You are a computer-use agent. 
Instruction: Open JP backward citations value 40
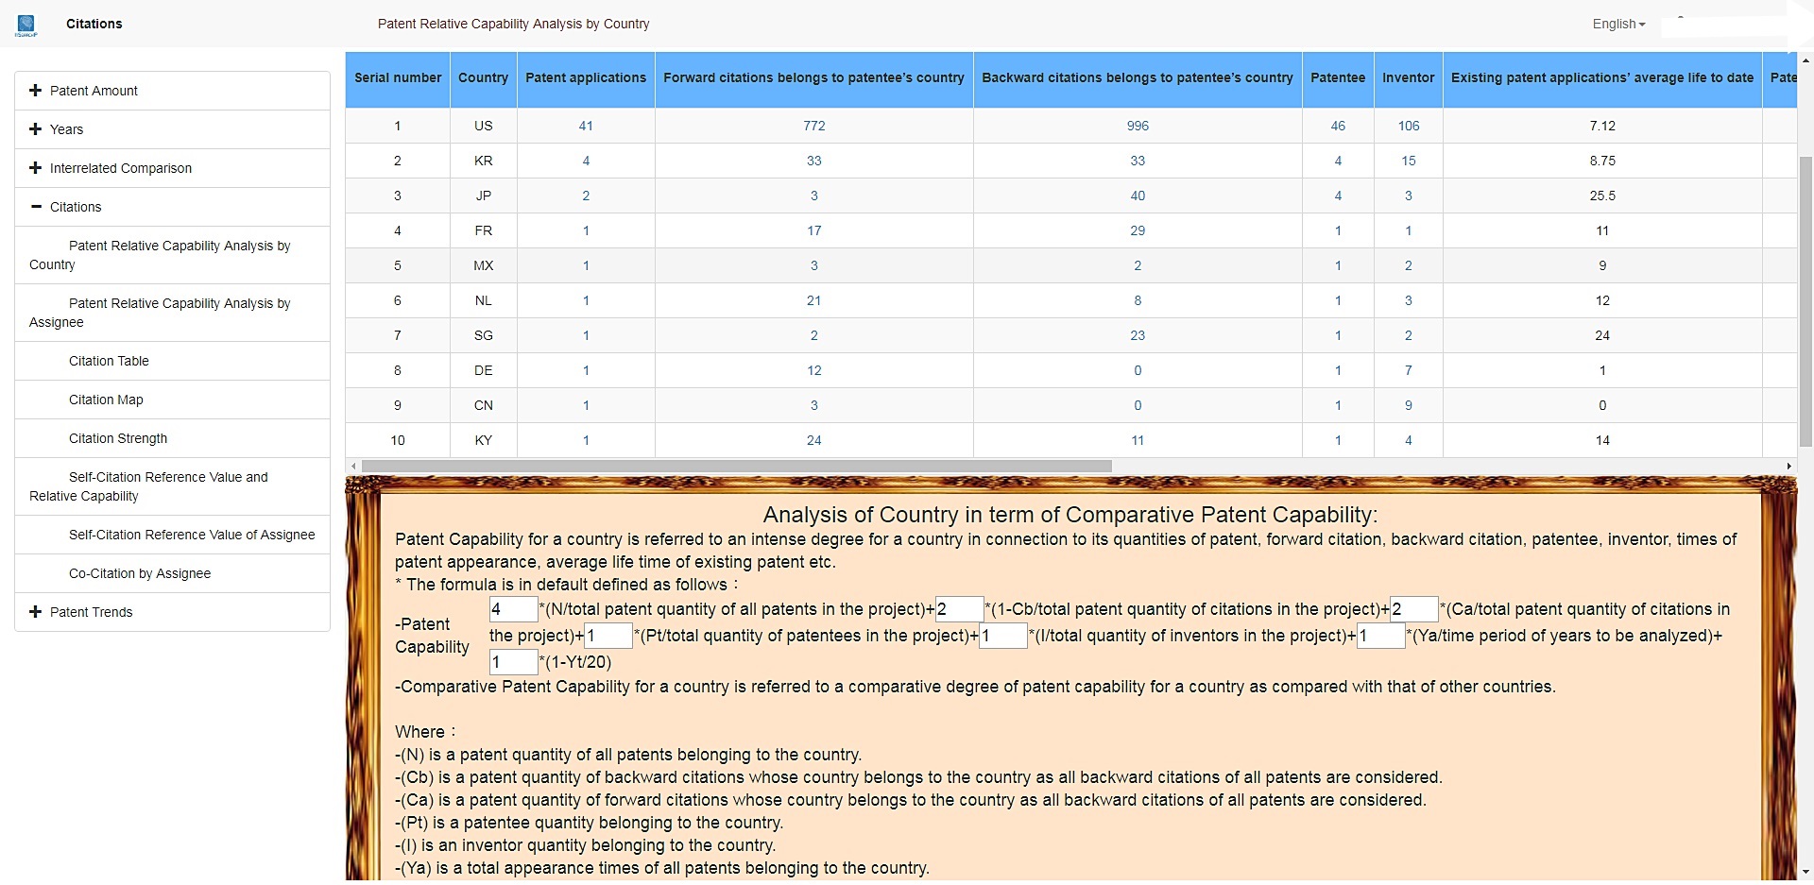tap(1138, 196)
